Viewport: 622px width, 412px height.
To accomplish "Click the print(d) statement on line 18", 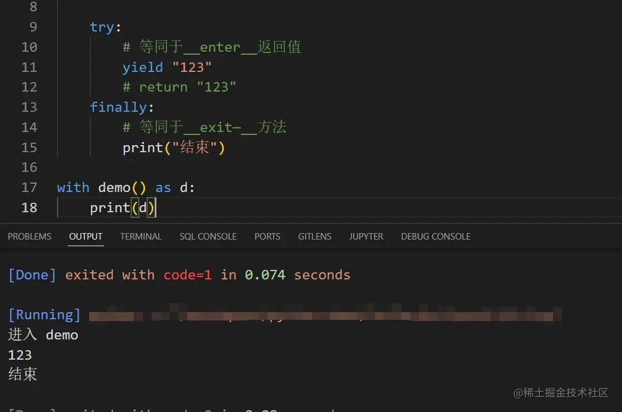I will click(x=123, y=208).
